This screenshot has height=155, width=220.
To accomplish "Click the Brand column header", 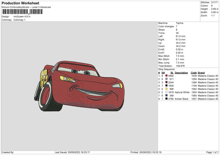I will (202, 72).
